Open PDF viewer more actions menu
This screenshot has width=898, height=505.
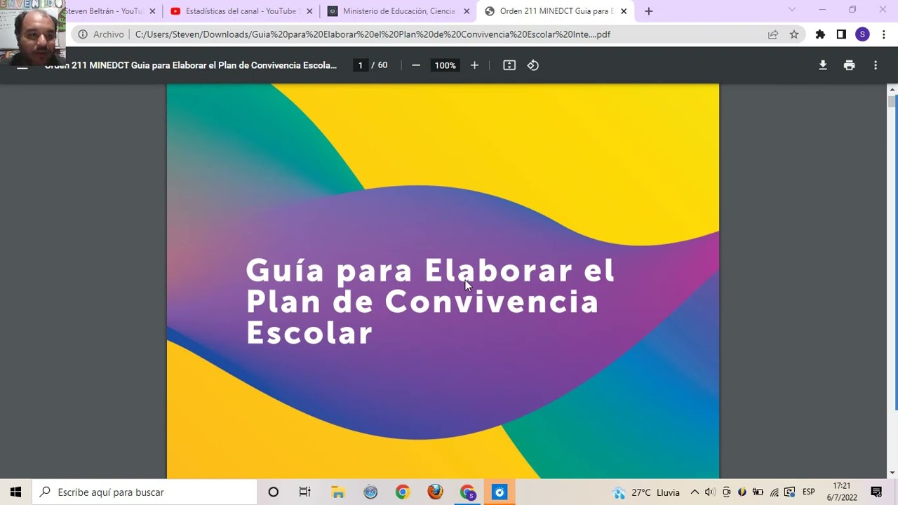pos(875,65)
